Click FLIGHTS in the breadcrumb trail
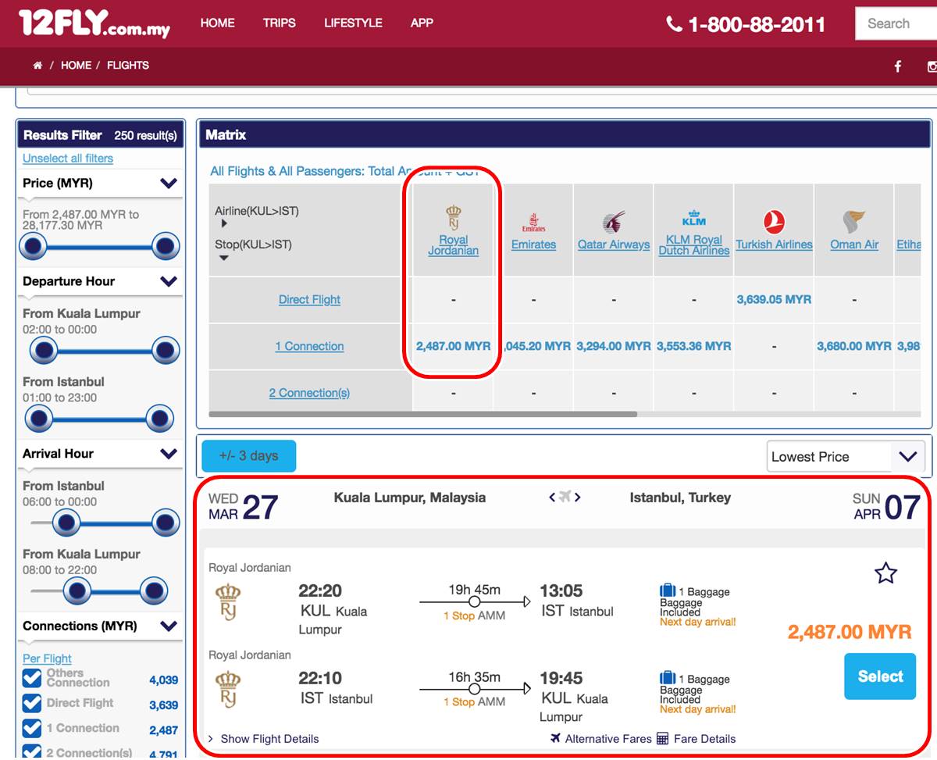 click(x=128, y=66)
